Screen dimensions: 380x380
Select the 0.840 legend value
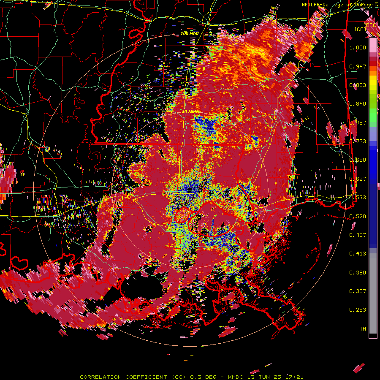point(358,104)
